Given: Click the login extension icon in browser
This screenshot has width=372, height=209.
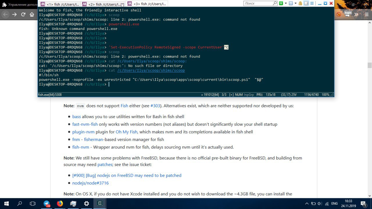Looking at the screenshot, I should click(x=348, y=14).
